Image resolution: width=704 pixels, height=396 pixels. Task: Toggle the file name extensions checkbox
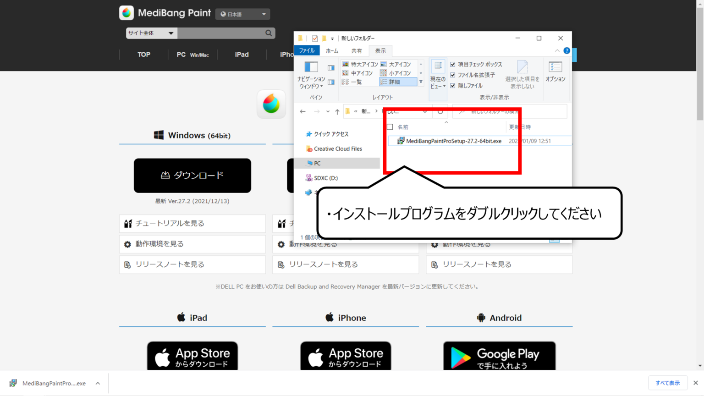453,75
